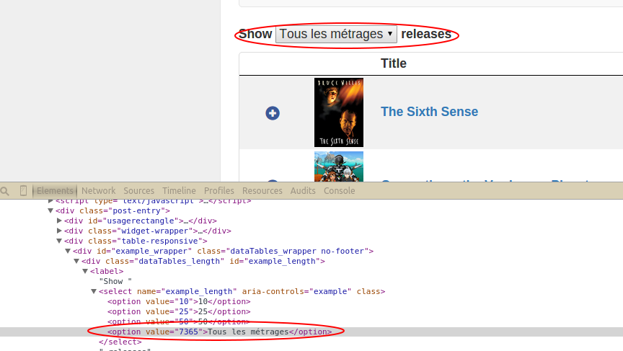Switch to the Console tab
This screenshot has height=351, width=623.
[x=340, y=191]
